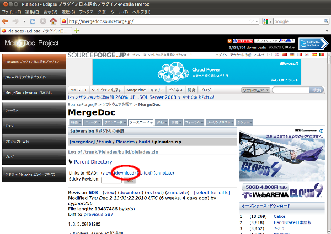This screenshot has width=331, height=234.
Task: Click the annotate link in Links to HEAD
Action: click(164, 173)
